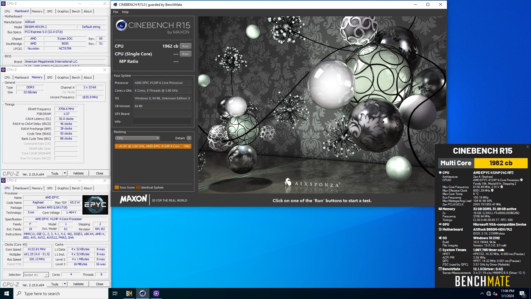Open Bench tab in Memory window

click(76, 78)
